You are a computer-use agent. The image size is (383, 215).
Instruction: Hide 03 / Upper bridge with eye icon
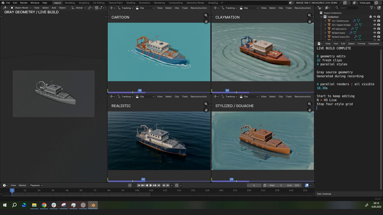click(375, 25)
